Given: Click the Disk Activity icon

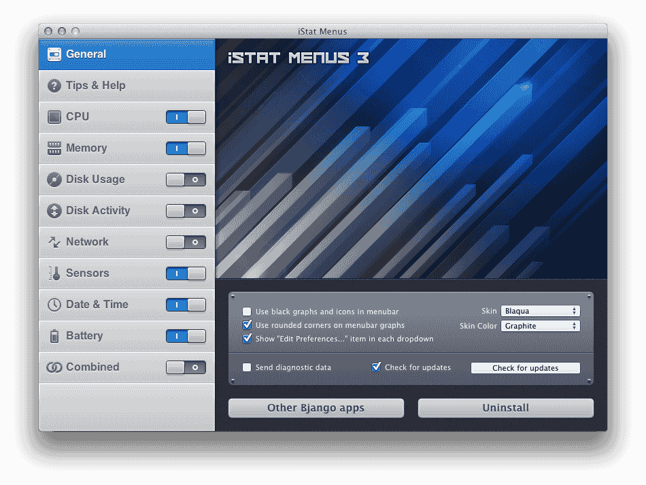Looking at the screenshot, I should (x=53, y=210).
